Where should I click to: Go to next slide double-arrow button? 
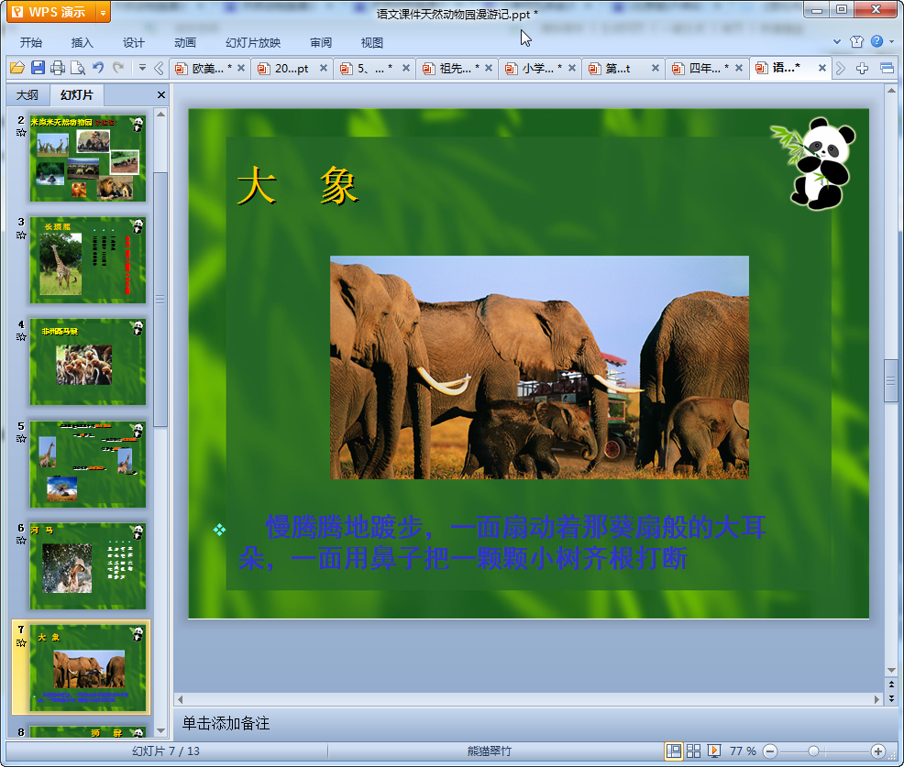click(x=891, y=698)
